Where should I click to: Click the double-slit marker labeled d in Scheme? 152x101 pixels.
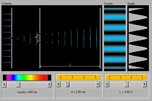tap(36, 37)
